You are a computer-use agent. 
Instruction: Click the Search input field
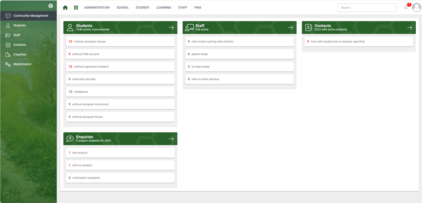click(367, 7)
